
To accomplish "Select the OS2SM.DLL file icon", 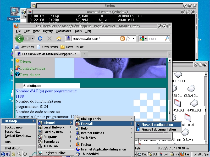I will click(x=191, y=91).
